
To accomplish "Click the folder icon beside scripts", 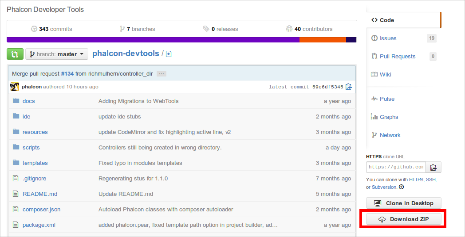I will tap(16, 147).
